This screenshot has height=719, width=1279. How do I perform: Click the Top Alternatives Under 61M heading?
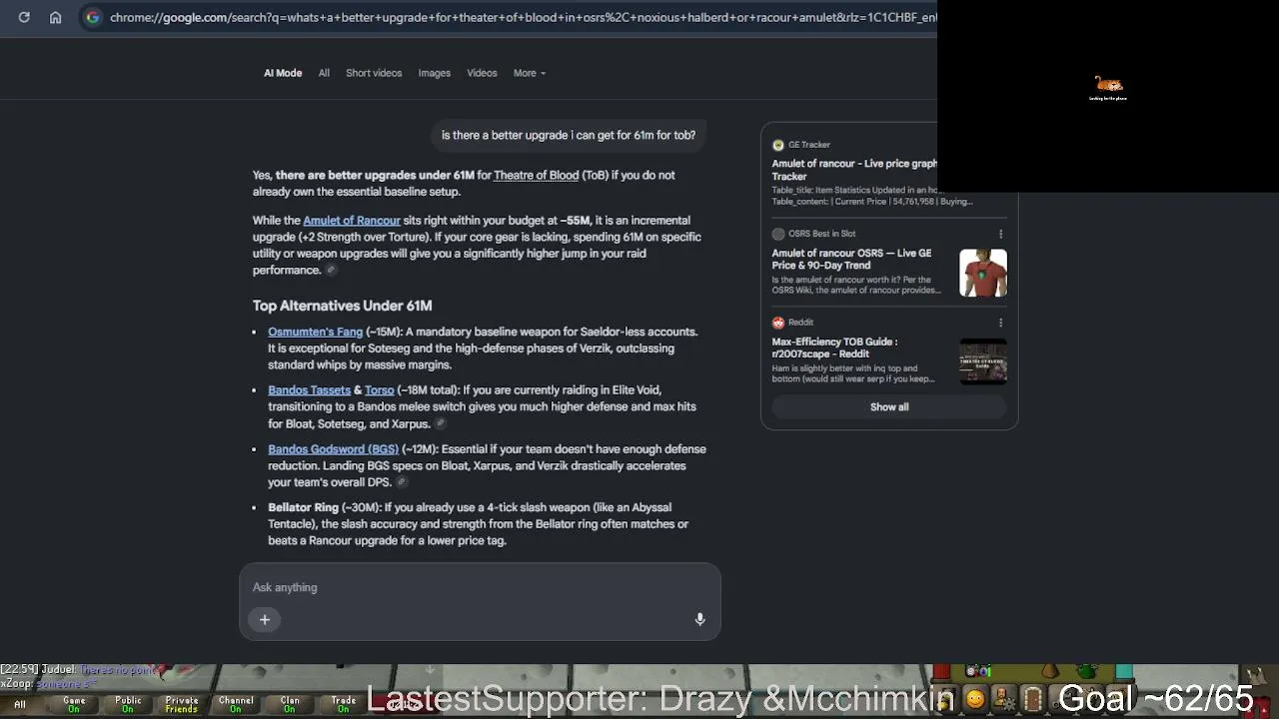click(x=342, y=306)
